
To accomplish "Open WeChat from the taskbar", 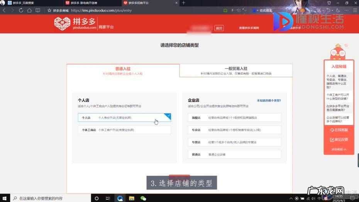I will tap(143, 199).
